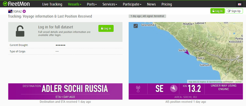This screenshot has width=246, height=106.
Task: Click the TOPAZ vessel name
Action: click(18, 11)
